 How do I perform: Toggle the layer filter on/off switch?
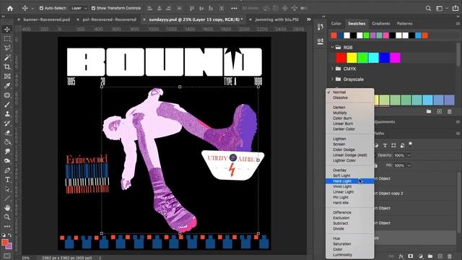click(x=410, y=144)
